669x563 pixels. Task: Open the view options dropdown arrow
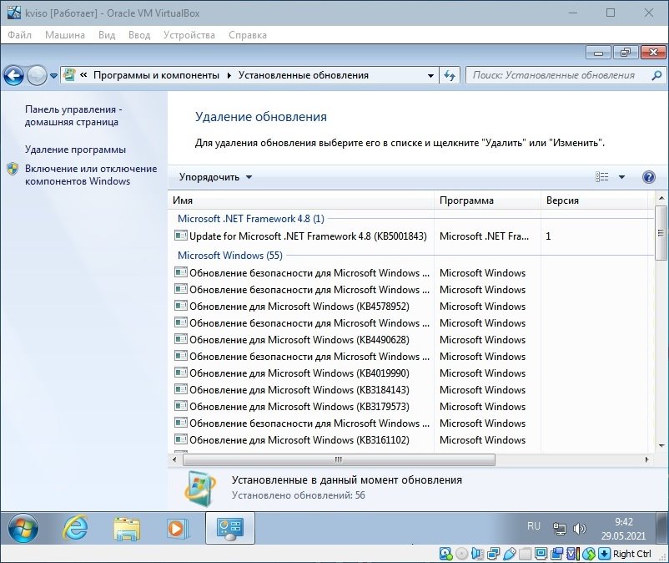coord(621,177)
